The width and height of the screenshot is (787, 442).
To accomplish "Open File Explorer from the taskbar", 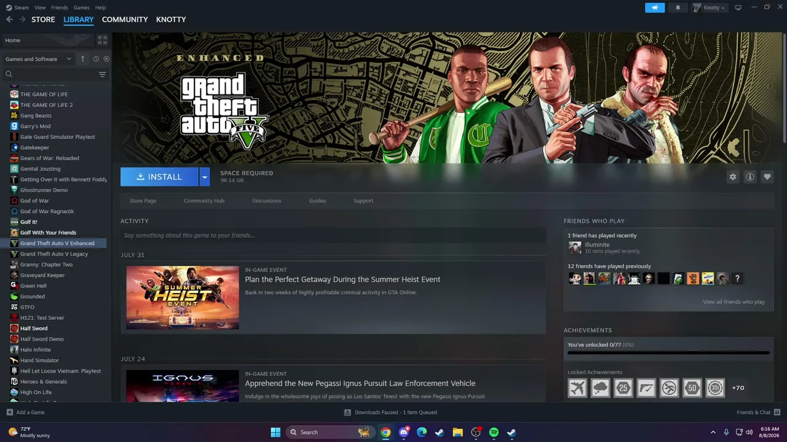I will [x=457, y=432].
